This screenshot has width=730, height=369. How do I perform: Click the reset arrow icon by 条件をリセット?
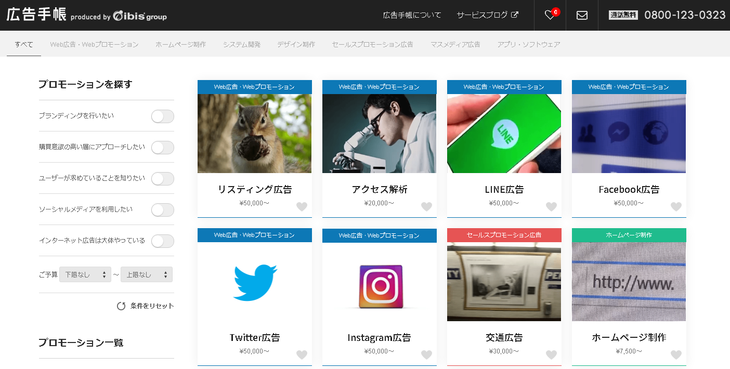121,306
